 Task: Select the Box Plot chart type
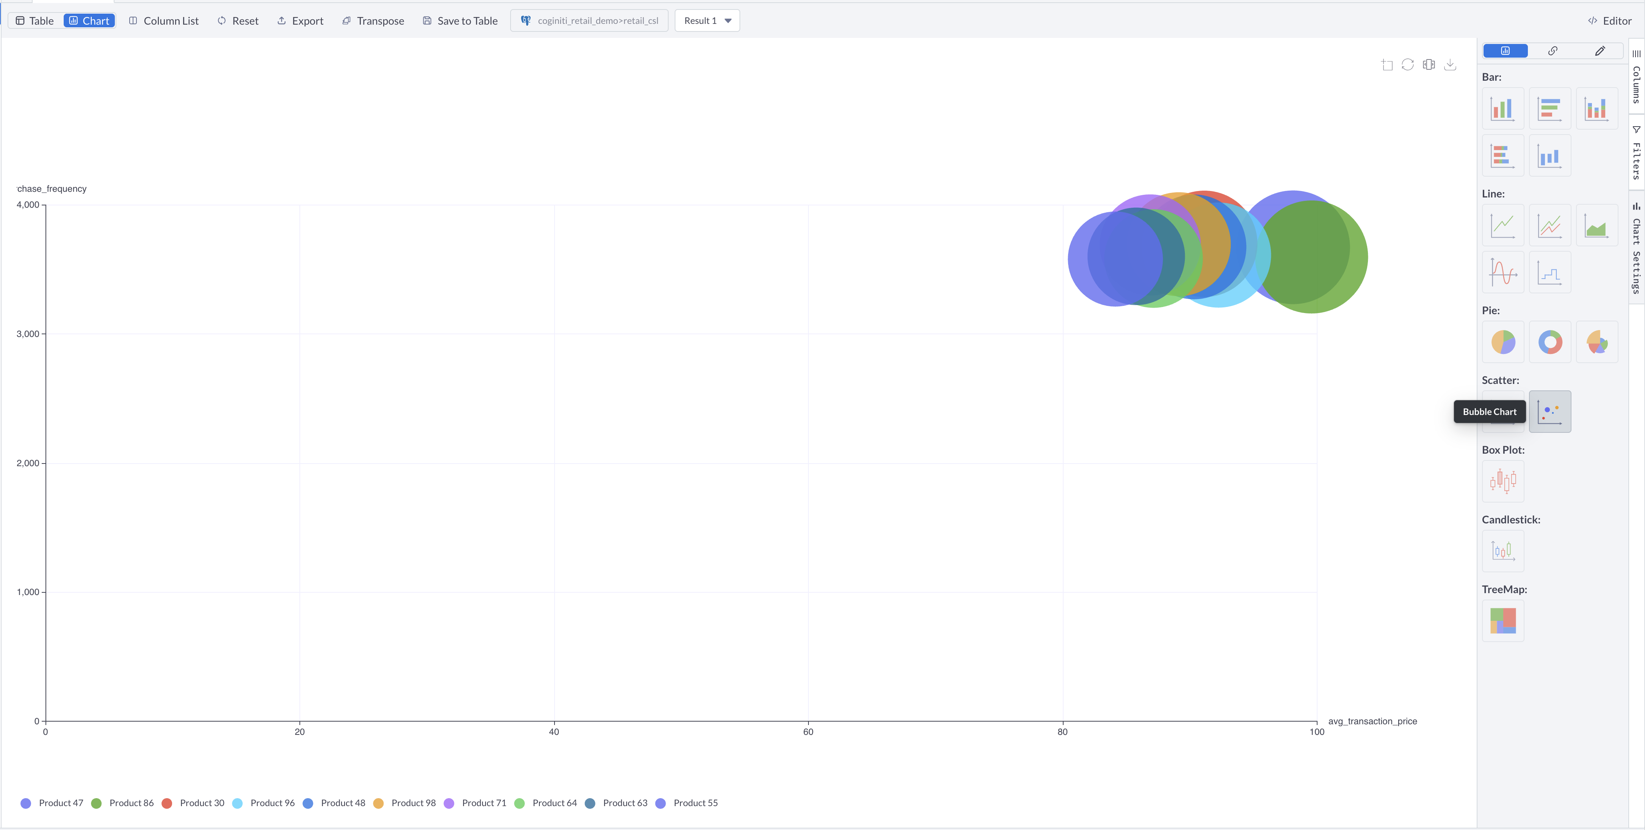[x=1502, y=481]
